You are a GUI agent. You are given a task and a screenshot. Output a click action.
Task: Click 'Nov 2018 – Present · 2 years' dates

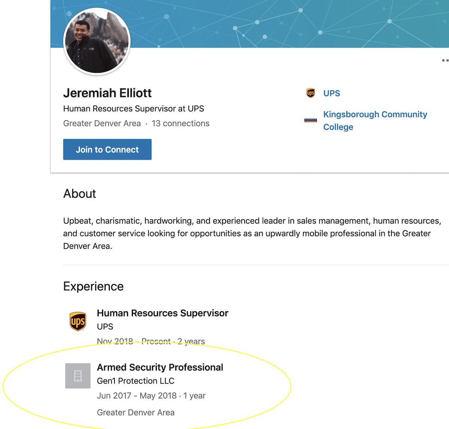[x=151, y=341]
